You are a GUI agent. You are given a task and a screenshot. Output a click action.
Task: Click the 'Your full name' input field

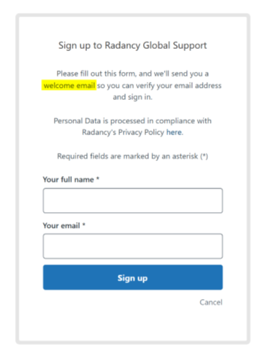point(133,201)
